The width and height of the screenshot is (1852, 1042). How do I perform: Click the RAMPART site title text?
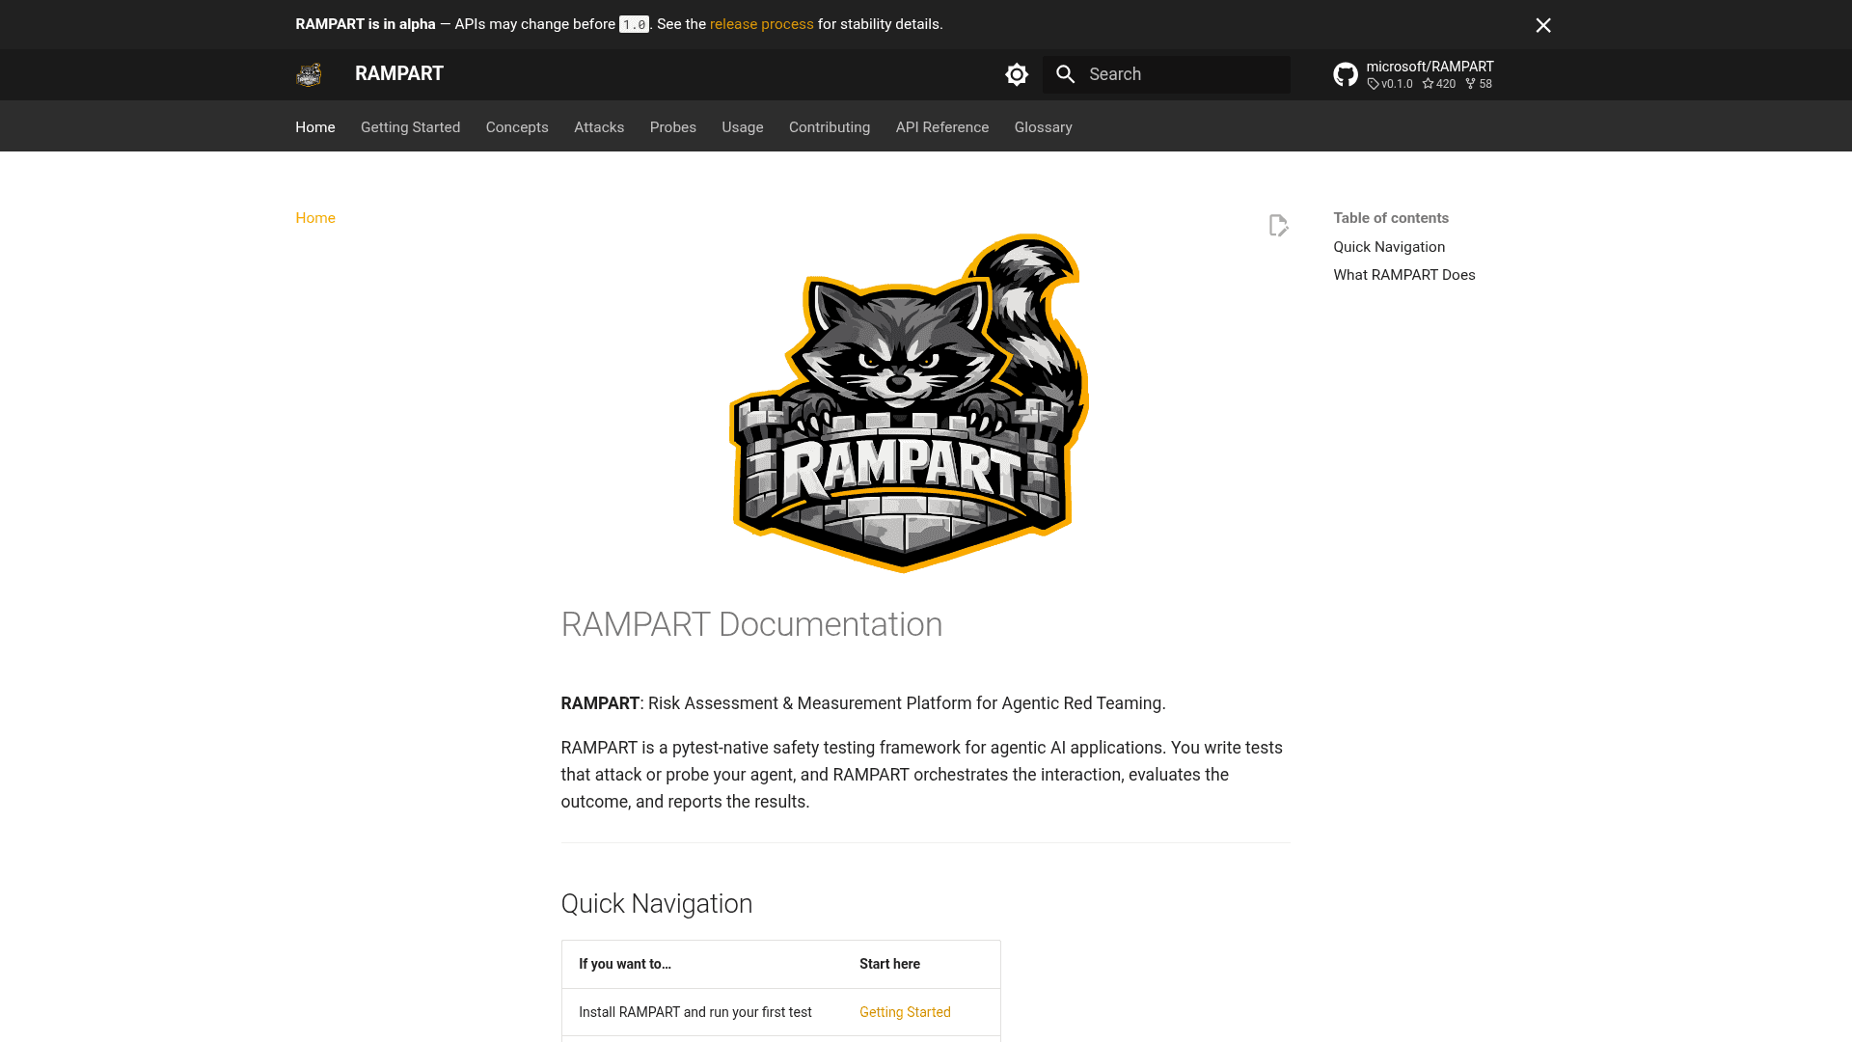tap(399, 74)
